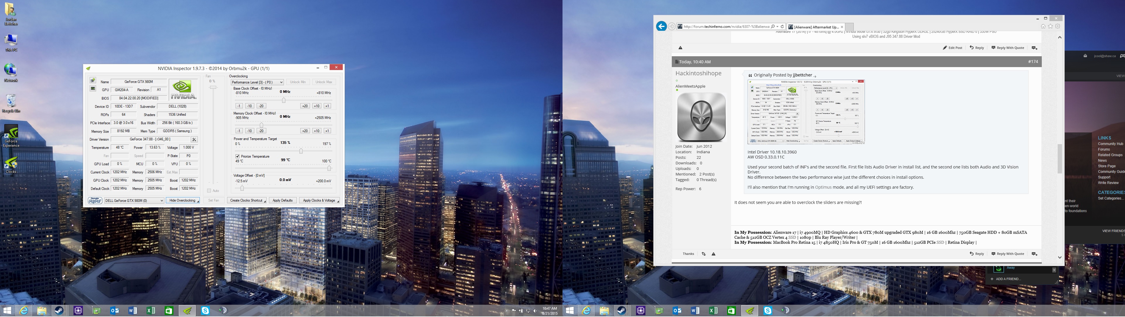
Task: Expand the address bar URL dropdown arrow
Action: point(777,27)
